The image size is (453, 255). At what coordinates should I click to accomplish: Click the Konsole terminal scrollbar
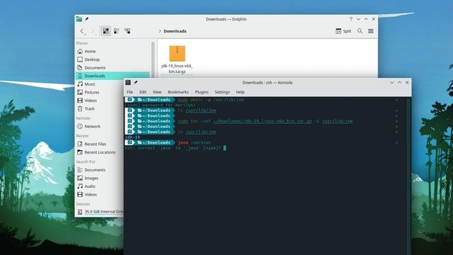click(x=408, y=176)
